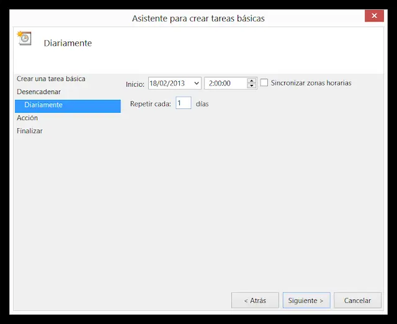Enable Sincronizar zonas horarias checkbox
This screenshot has width=397, height=324.
[264, 82]
